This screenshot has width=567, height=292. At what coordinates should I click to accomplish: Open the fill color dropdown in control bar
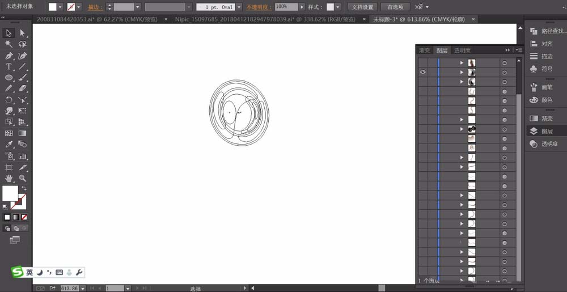point(60,7)
